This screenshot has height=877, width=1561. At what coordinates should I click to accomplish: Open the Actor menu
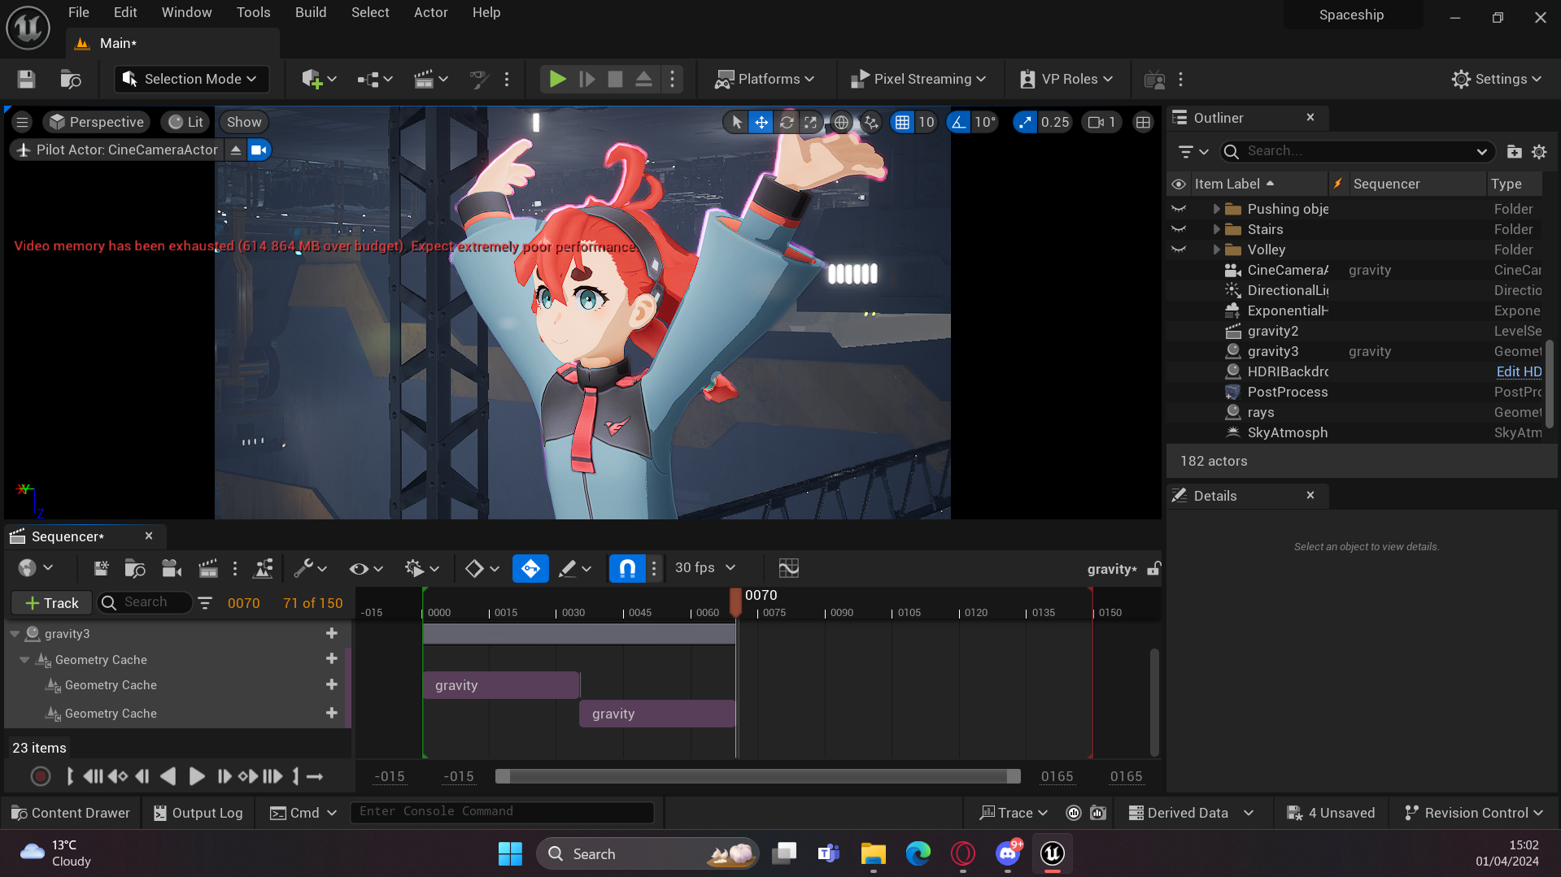(x=430, y=12)
